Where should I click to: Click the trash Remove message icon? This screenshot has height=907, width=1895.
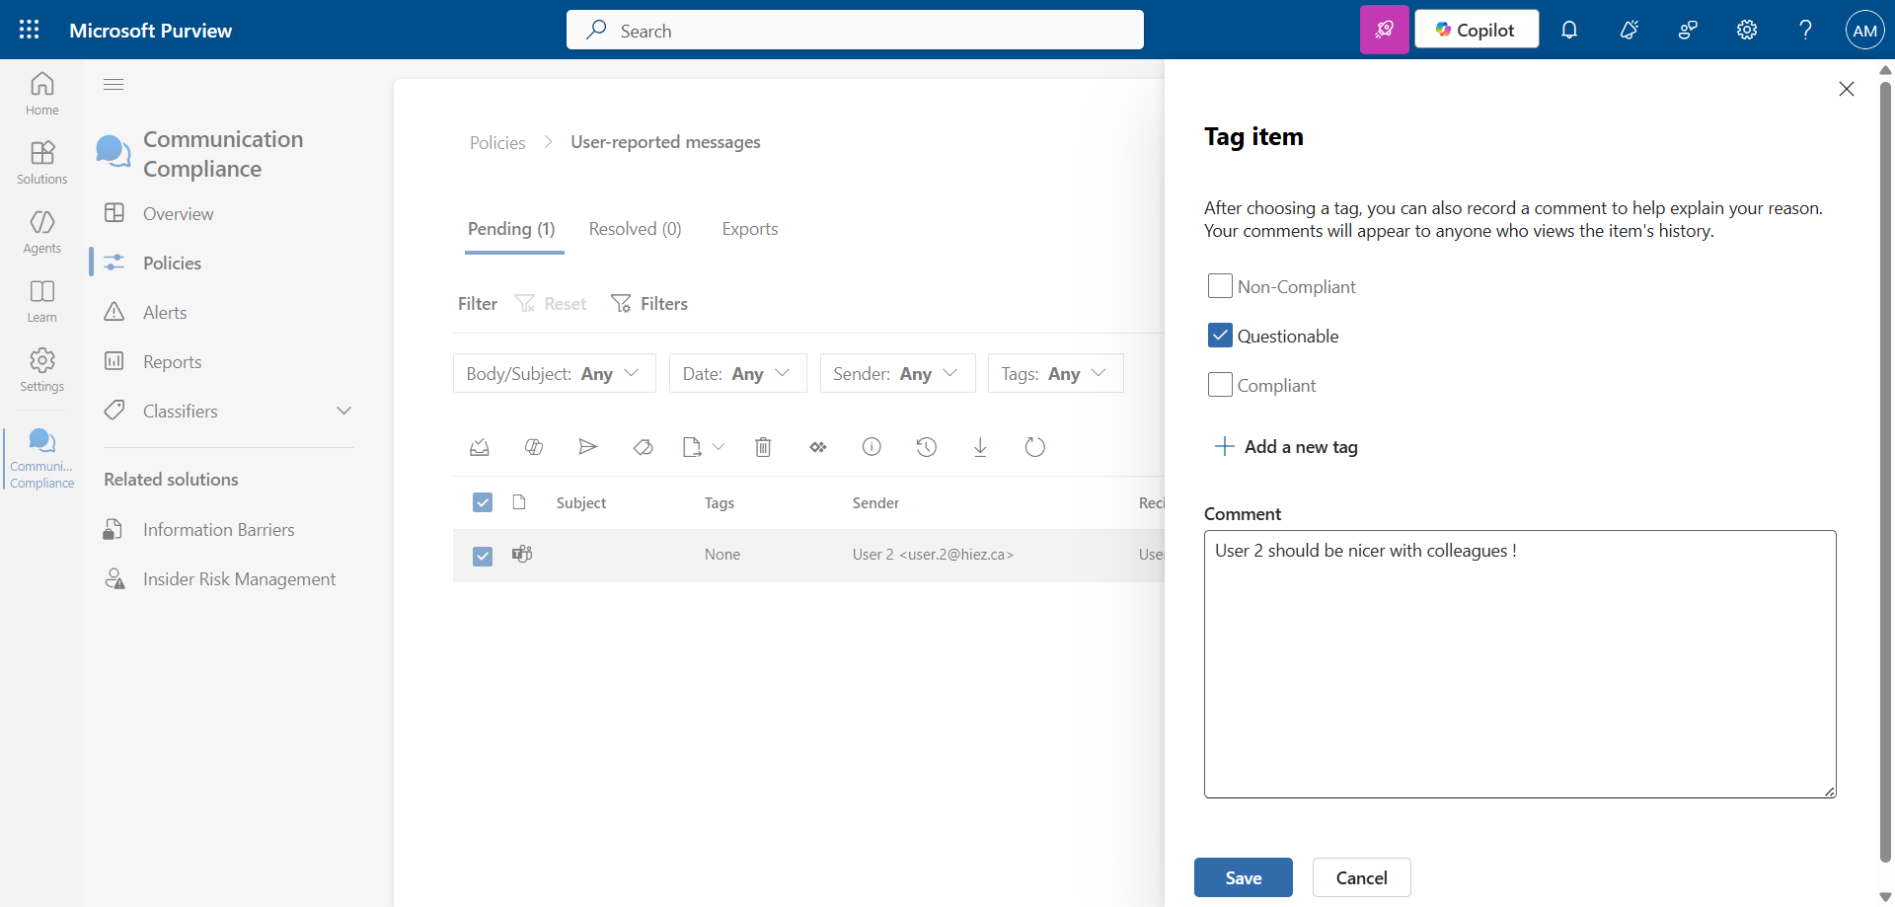click(x=763, y=447)
